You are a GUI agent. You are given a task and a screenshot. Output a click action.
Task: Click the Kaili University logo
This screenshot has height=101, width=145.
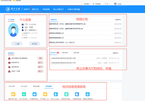point(13,9)
